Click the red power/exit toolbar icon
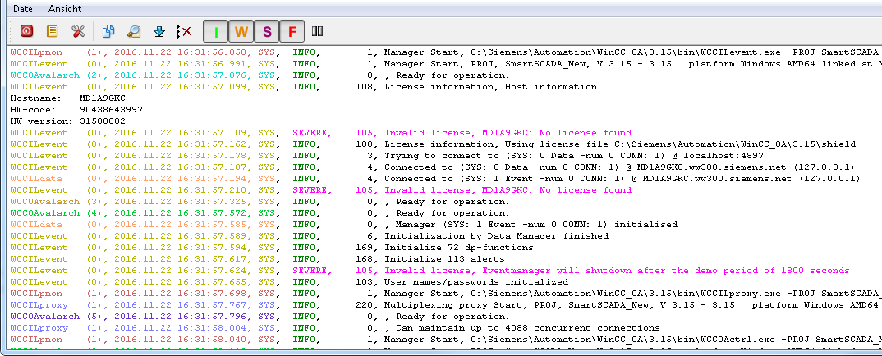Image resolution: width=882 pixels, height=356 pixels. 25,31
